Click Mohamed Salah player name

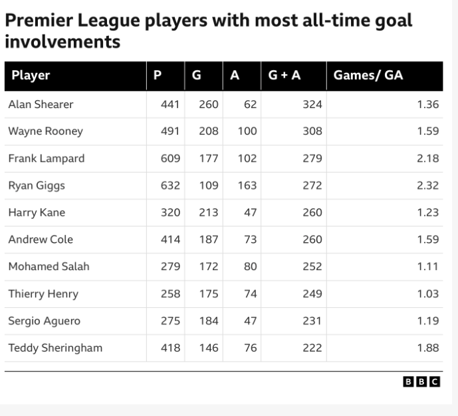(49, 267)
